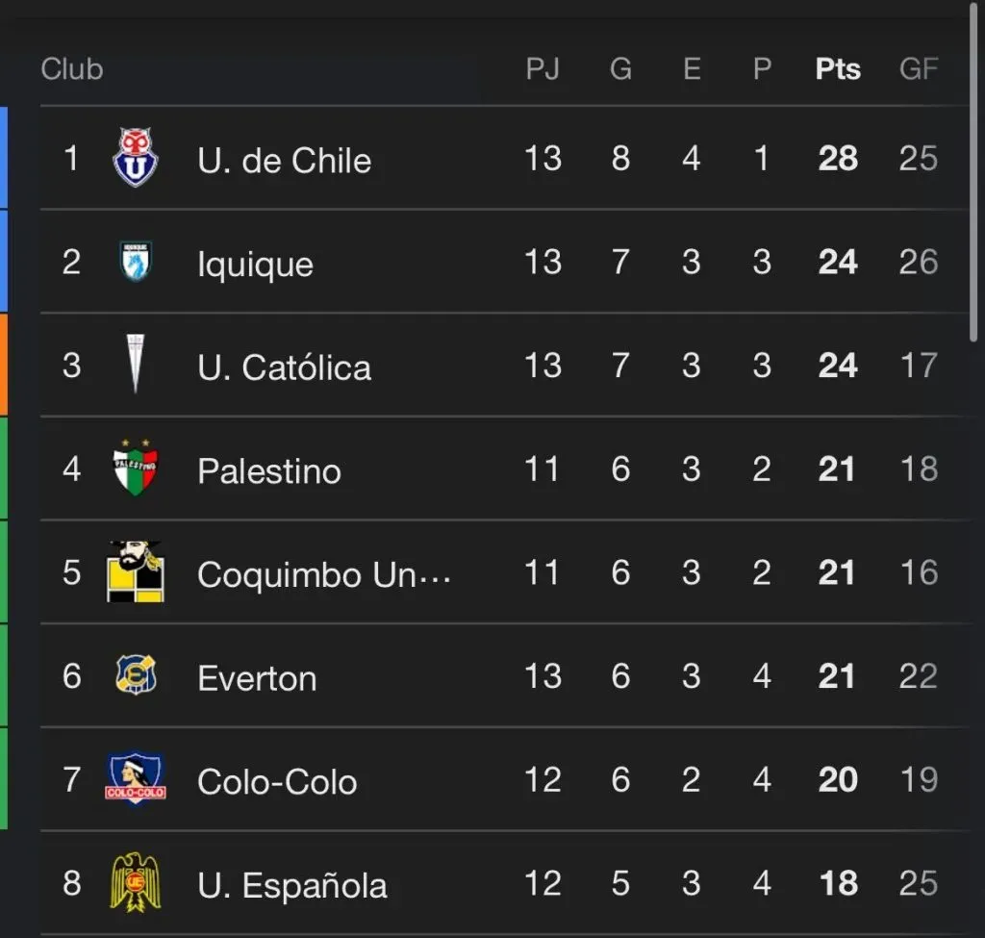
Task: Click the U. Española eagle crest
Action: [x=135, y=882]
